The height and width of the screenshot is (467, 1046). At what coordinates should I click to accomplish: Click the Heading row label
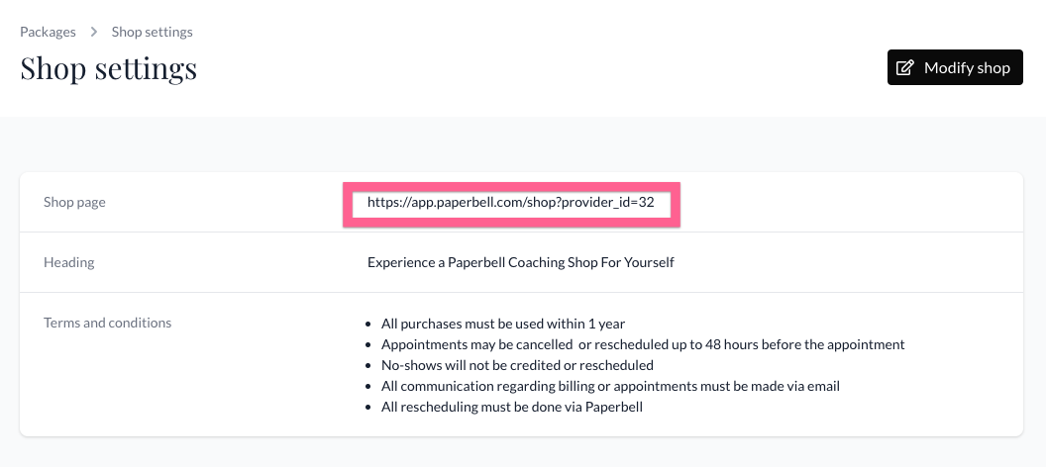point(69,262)
